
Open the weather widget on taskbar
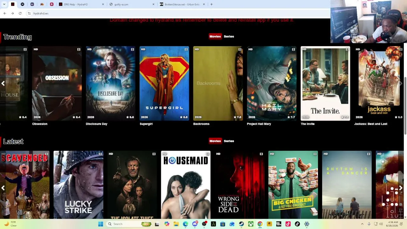(x=11, y=224)
